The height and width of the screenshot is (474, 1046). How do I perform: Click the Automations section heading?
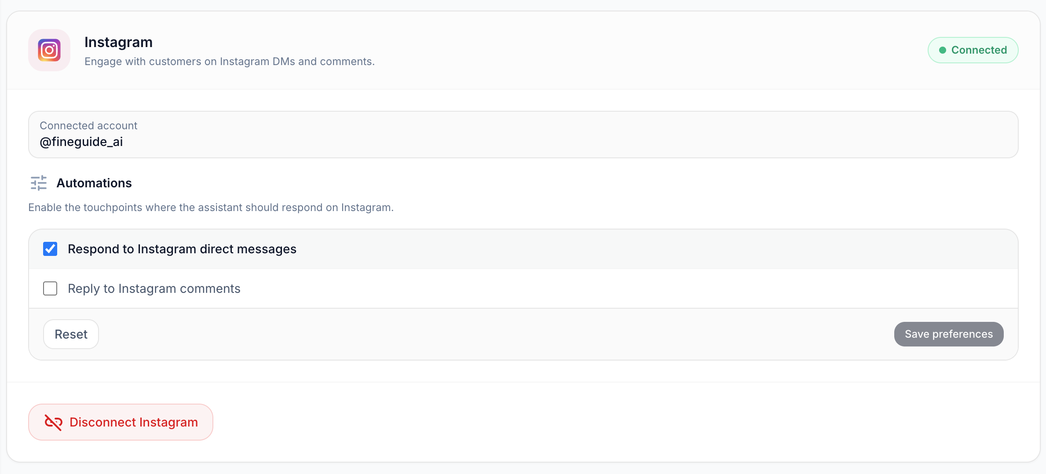94,183
